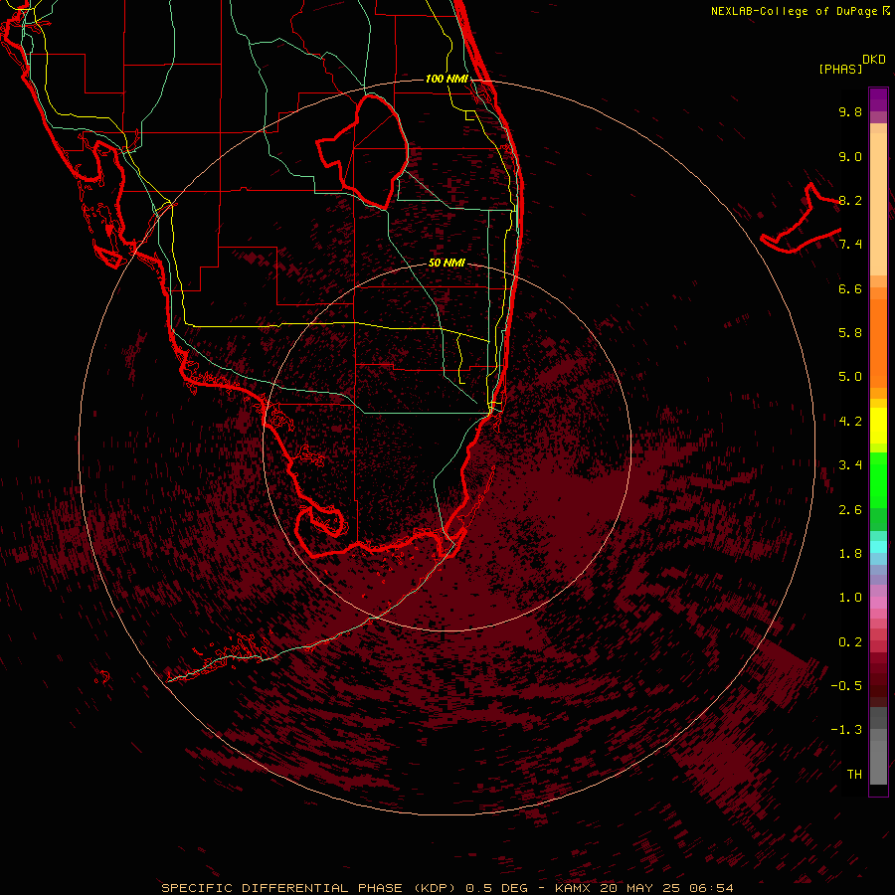The image size is (895, 895).
Task: Click the 7.4 value on the color scale
Action: click(850, 245)
